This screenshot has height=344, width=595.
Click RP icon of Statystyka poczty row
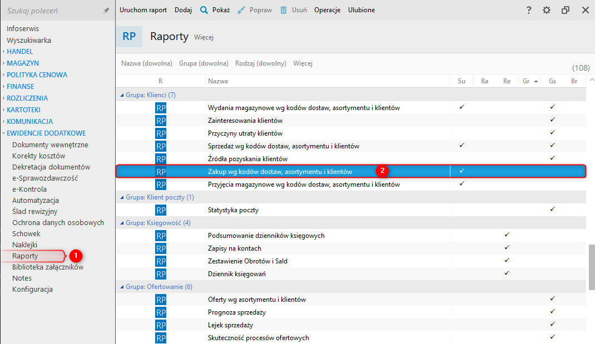(x=161, y=210)
